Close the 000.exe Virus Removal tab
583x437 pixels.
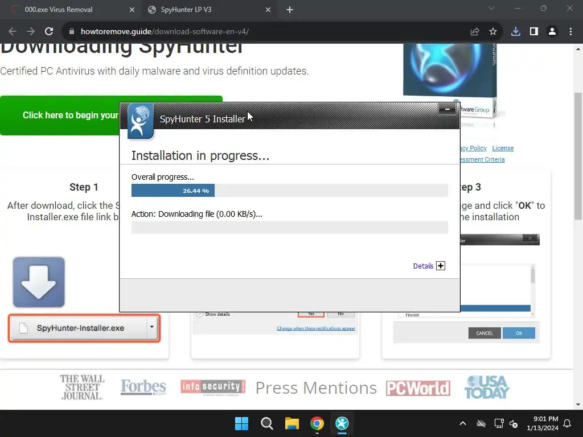(x=132, y=10)
